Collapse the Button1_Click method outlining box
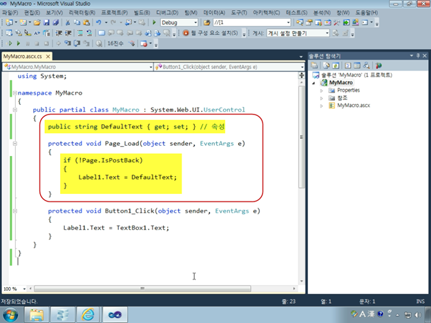This screenshot has width=431, height=323. point(15,211)
